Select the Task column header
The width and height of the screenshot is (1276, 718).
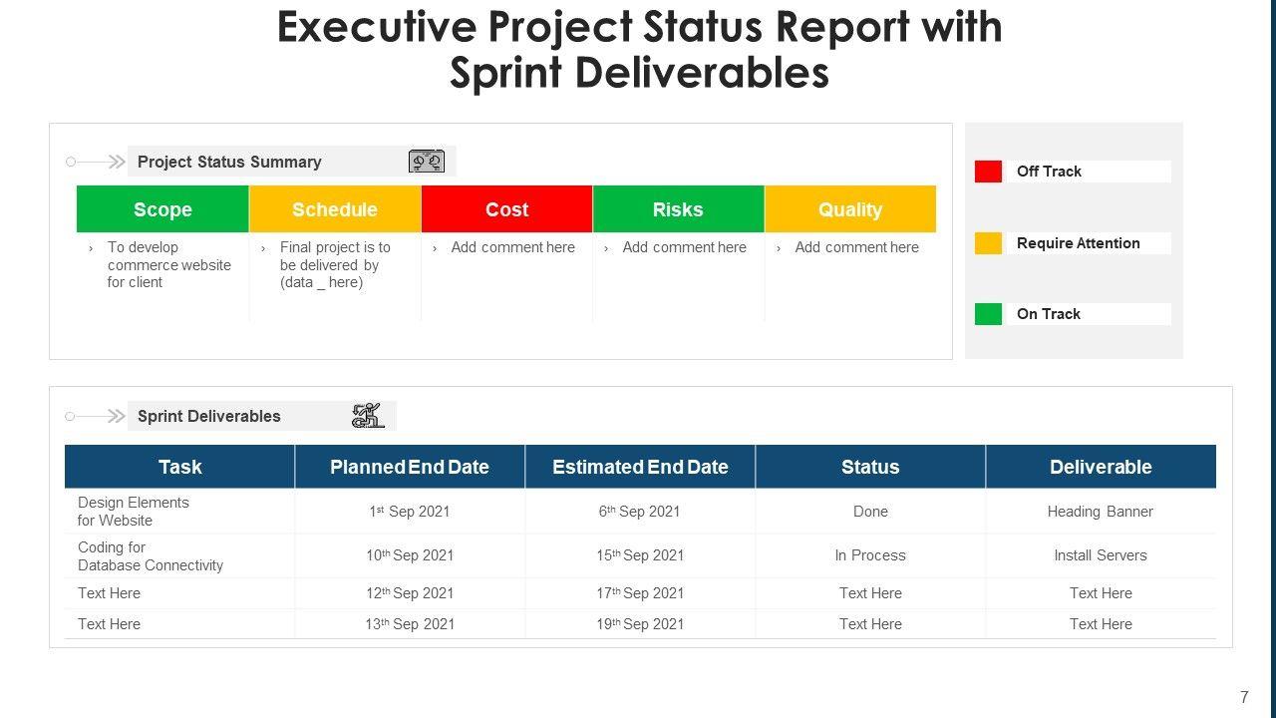pos(179,467)
